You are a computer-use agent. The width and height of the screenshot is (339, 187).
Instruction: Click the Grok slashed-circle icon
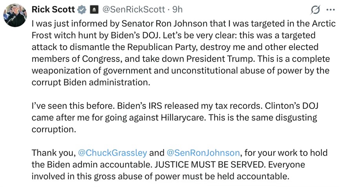click(315, 9)
